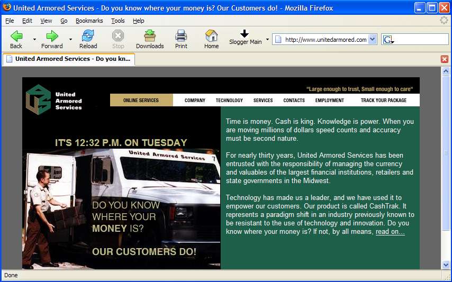Click the Slogger Main icon
This screenshot has width=452, height=282.
click(245, 34)
